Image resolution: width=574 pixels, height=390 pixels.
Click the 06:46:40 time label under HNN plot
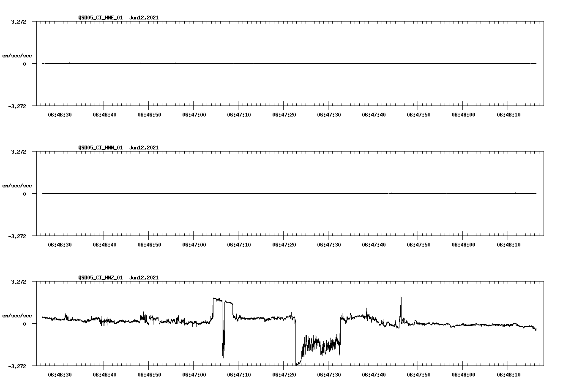[x=104, y=245]
